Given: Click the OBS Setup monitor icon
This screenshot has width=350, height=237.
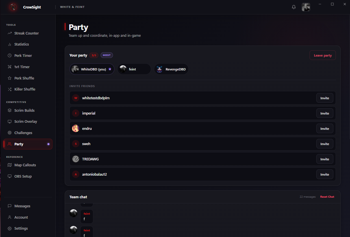Looking at the screenshot, I should pos(10,176).
